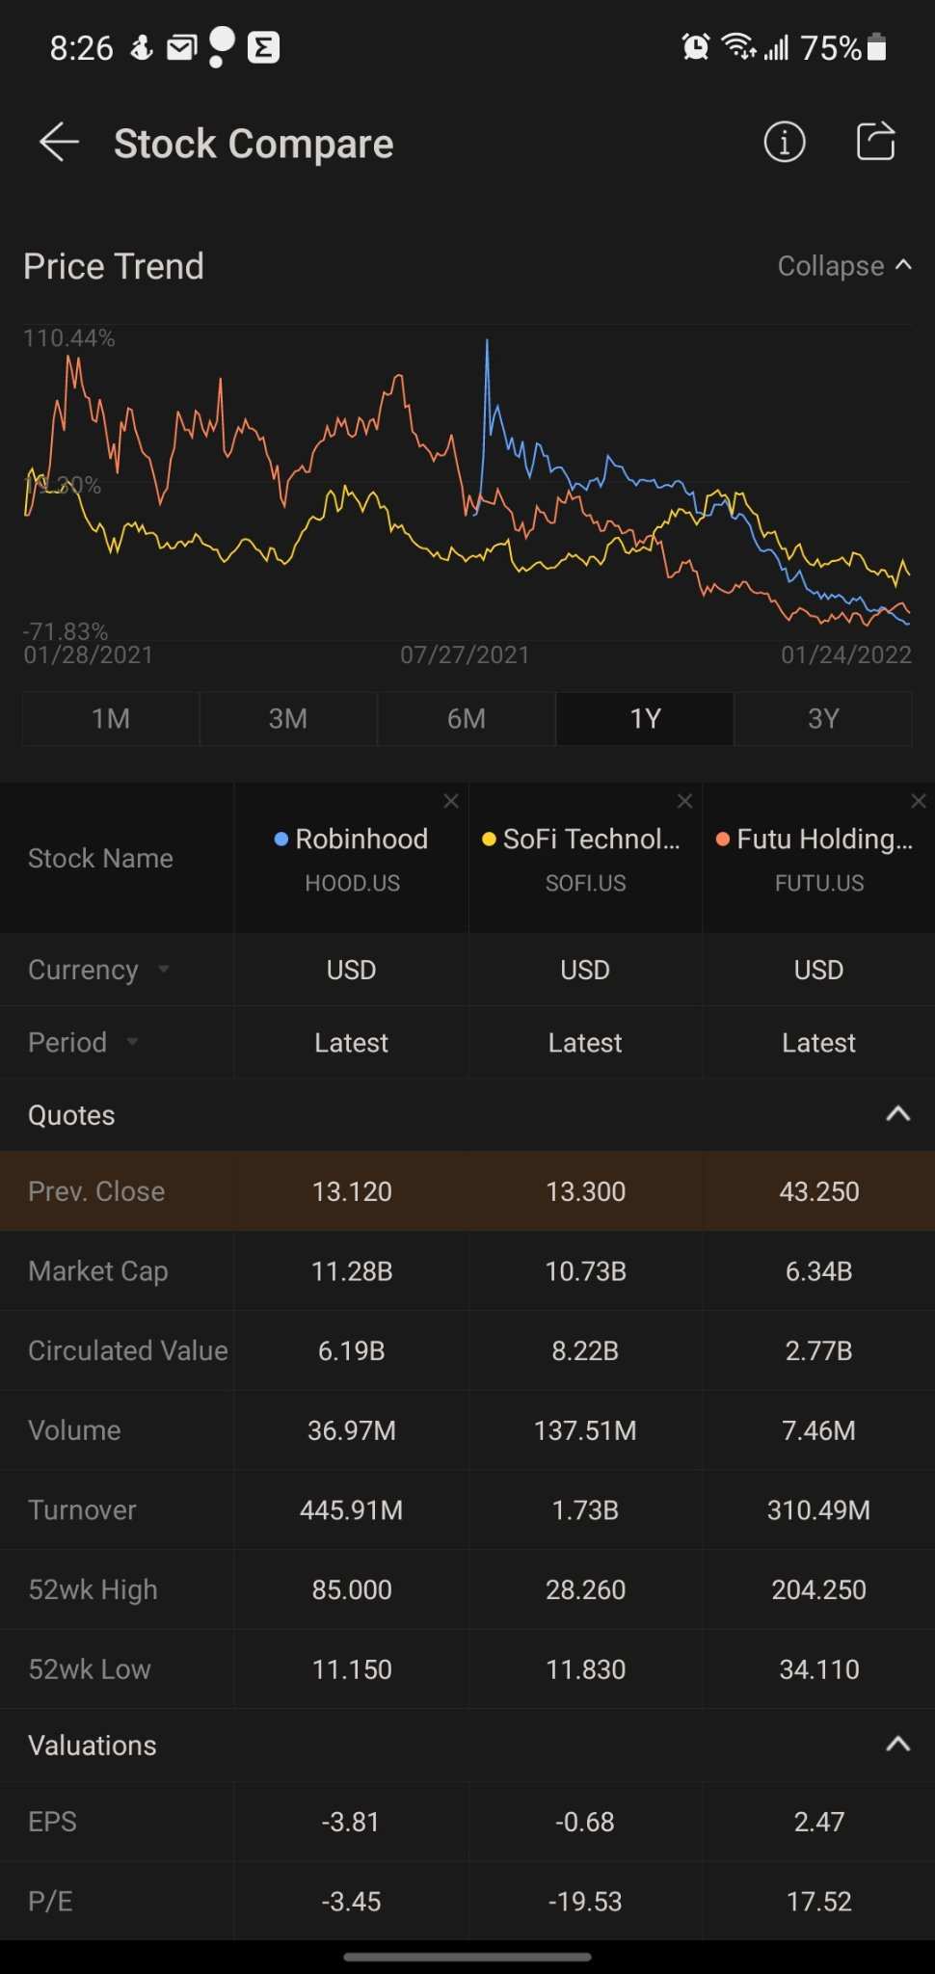Click Robinhood Prev. Close 13.120
The image size is (935, 1974).
(352, 1191)
